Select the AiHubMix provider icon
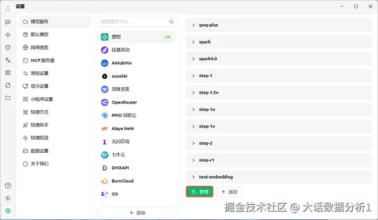The image size is (378, 220). (x=104, y=63)
